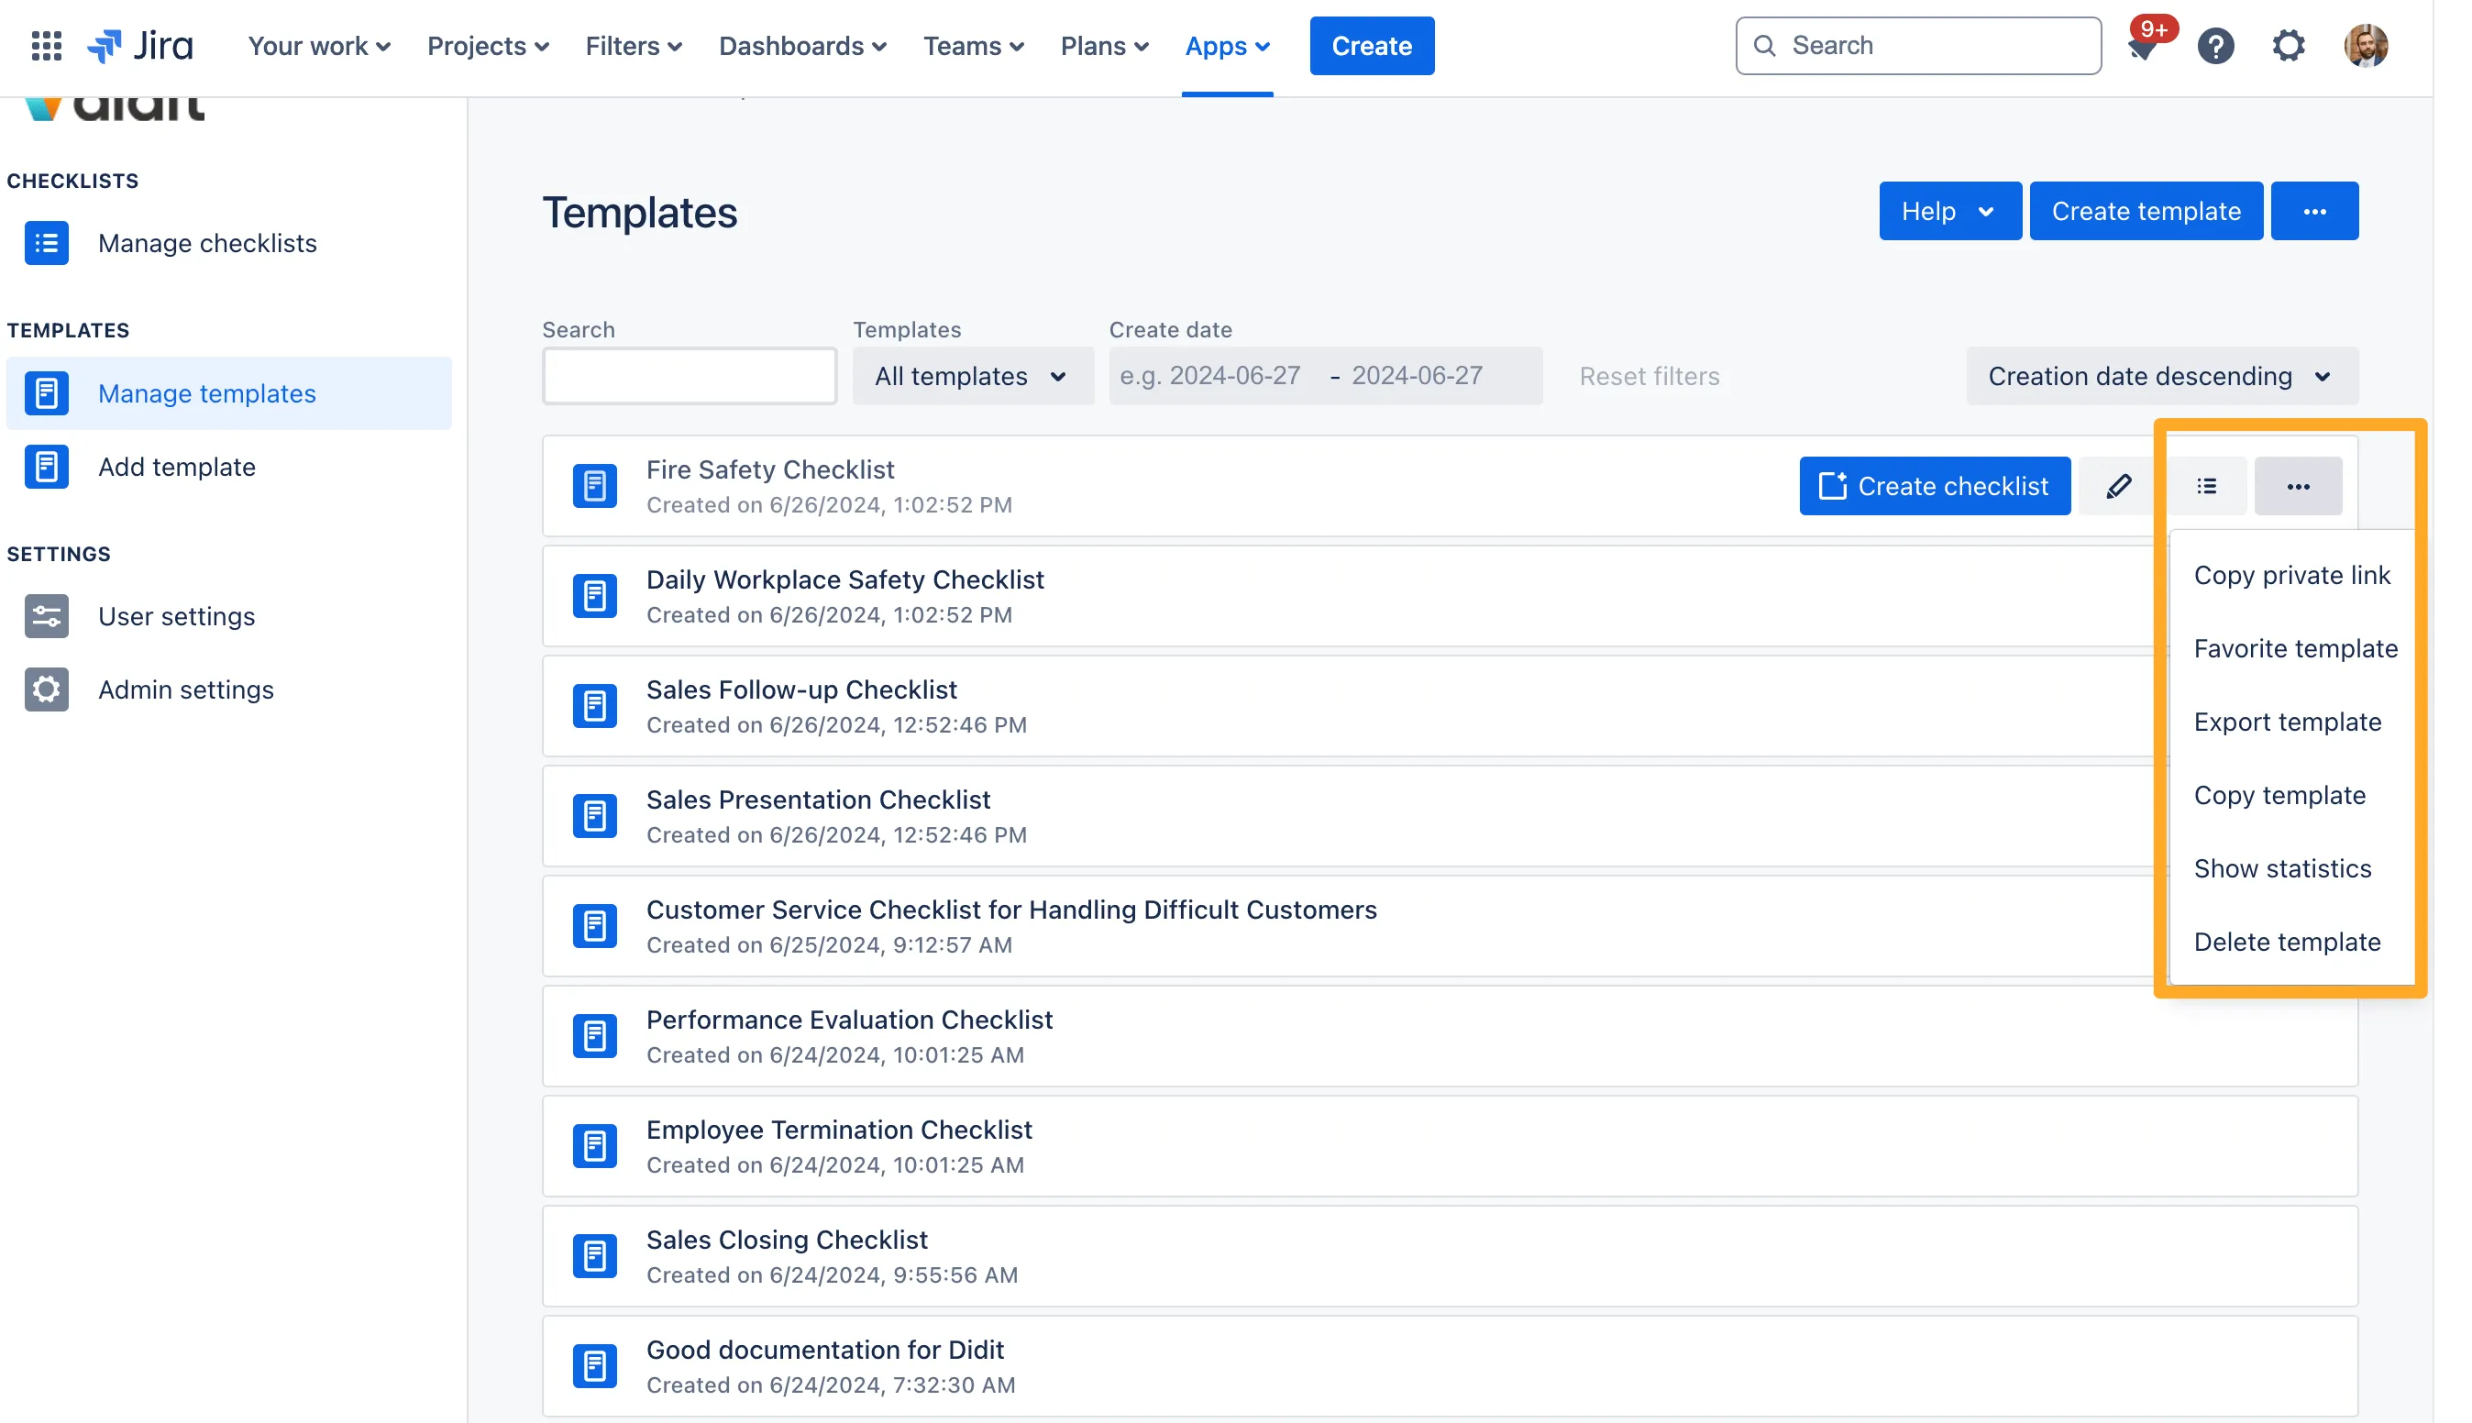Click the templates Search input field
This screenshot has width=2472, height=1423.
pyautogui.click(x=689, y=376)
